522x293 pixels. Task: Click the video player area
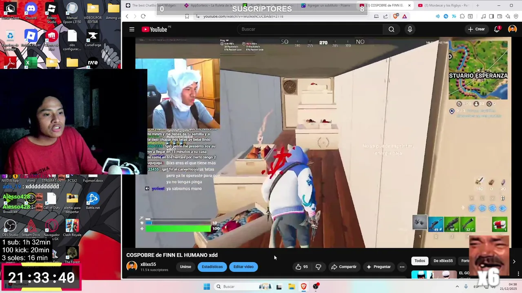(x=323, y=142)
